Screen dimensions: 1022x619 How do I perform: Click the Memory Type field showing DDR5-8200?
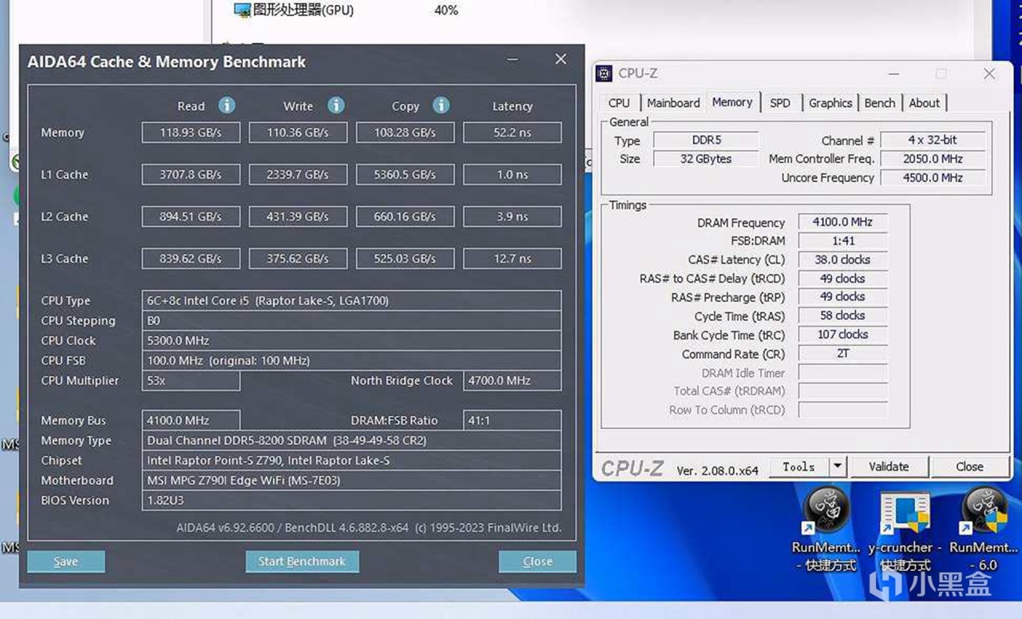351,441
